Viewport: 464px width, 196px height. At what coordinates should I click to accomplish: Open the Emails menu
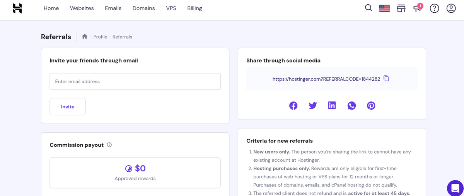(113, 8)
